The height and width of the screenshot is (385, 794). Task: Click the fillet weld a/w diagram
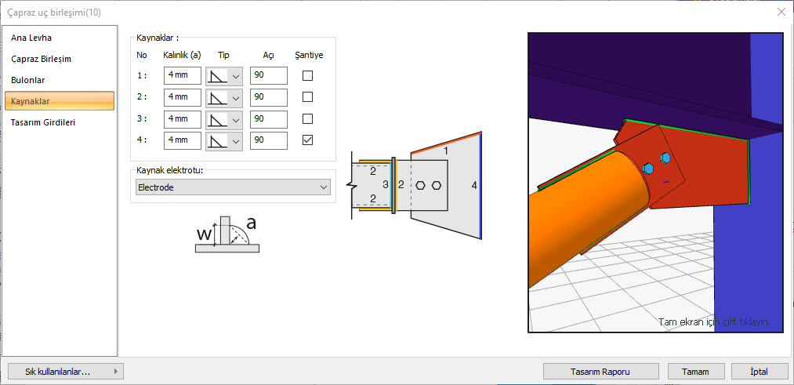(227, 234)
